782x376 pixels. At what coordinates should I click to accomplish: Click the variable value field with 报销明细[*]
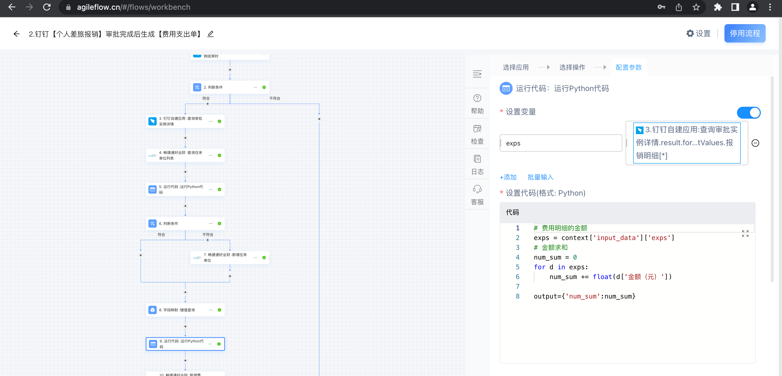pyautogui.click(x=686, y=143)
